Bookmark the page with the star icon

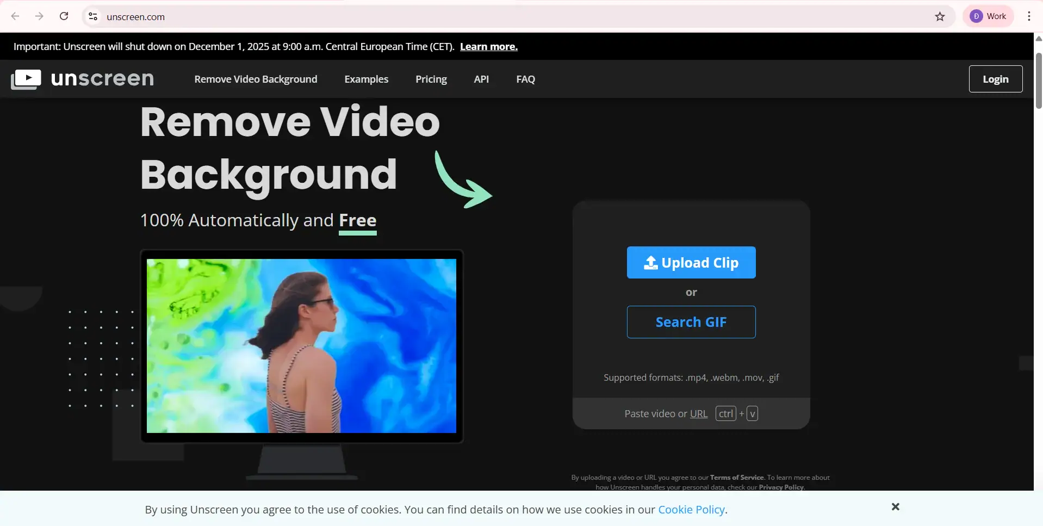click(x=940, y=16)
